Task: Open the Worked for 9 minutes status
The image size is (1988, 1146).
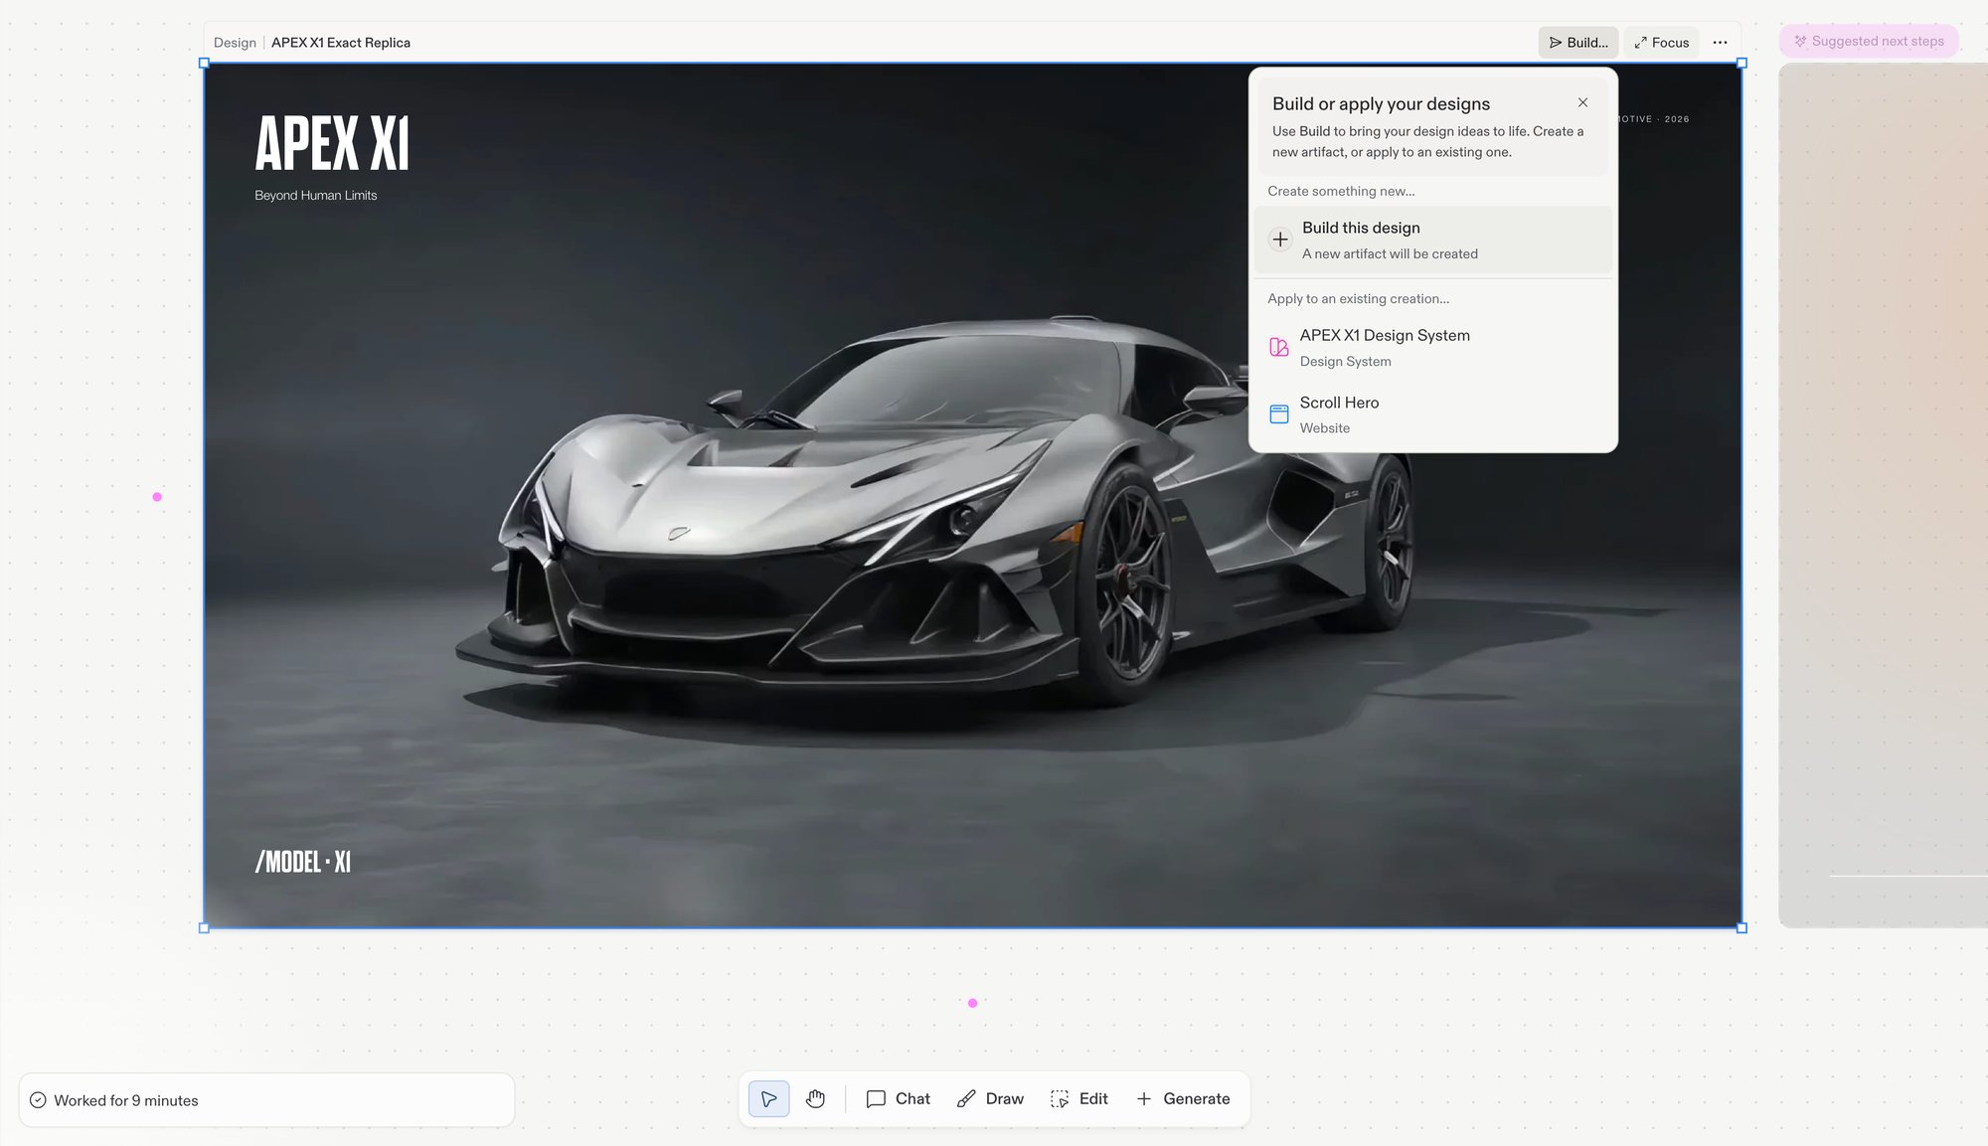Action: [266, 1100]
